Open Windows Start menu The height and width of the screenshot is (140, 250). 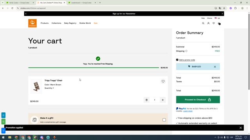3,137
